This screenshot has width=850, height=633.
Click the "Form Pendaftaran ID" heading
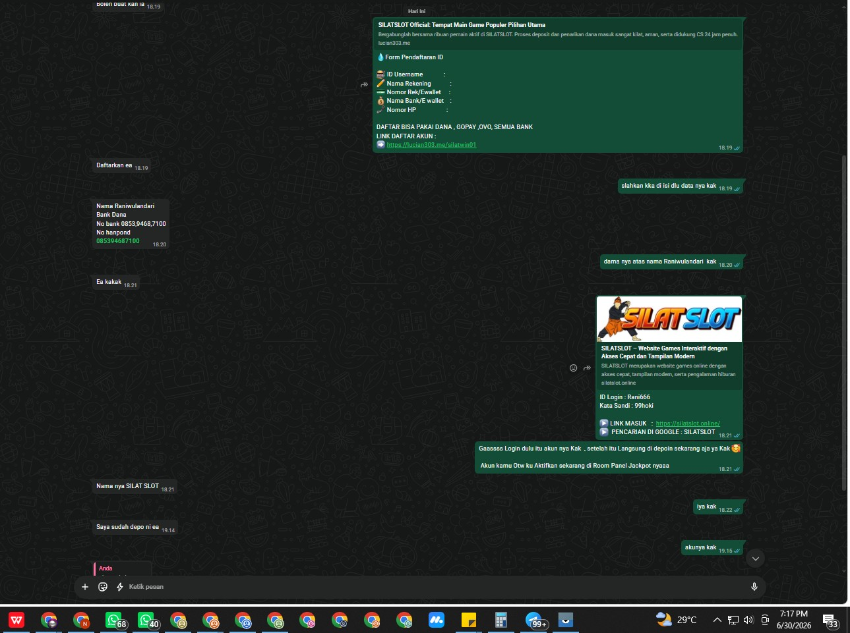[414, 57]
